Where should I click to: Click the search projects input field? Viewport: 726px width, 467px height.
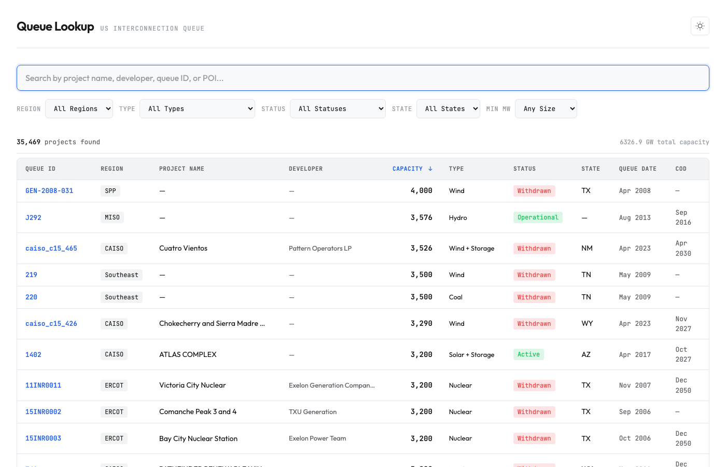tap(363, 77)
